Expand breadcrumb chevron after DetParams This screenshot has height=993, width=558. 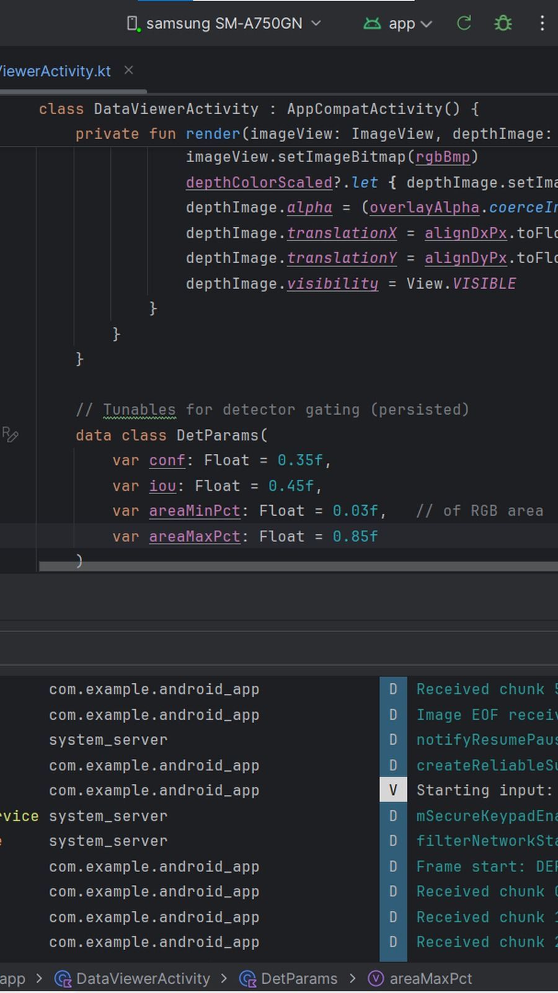(x=352, y=979)
